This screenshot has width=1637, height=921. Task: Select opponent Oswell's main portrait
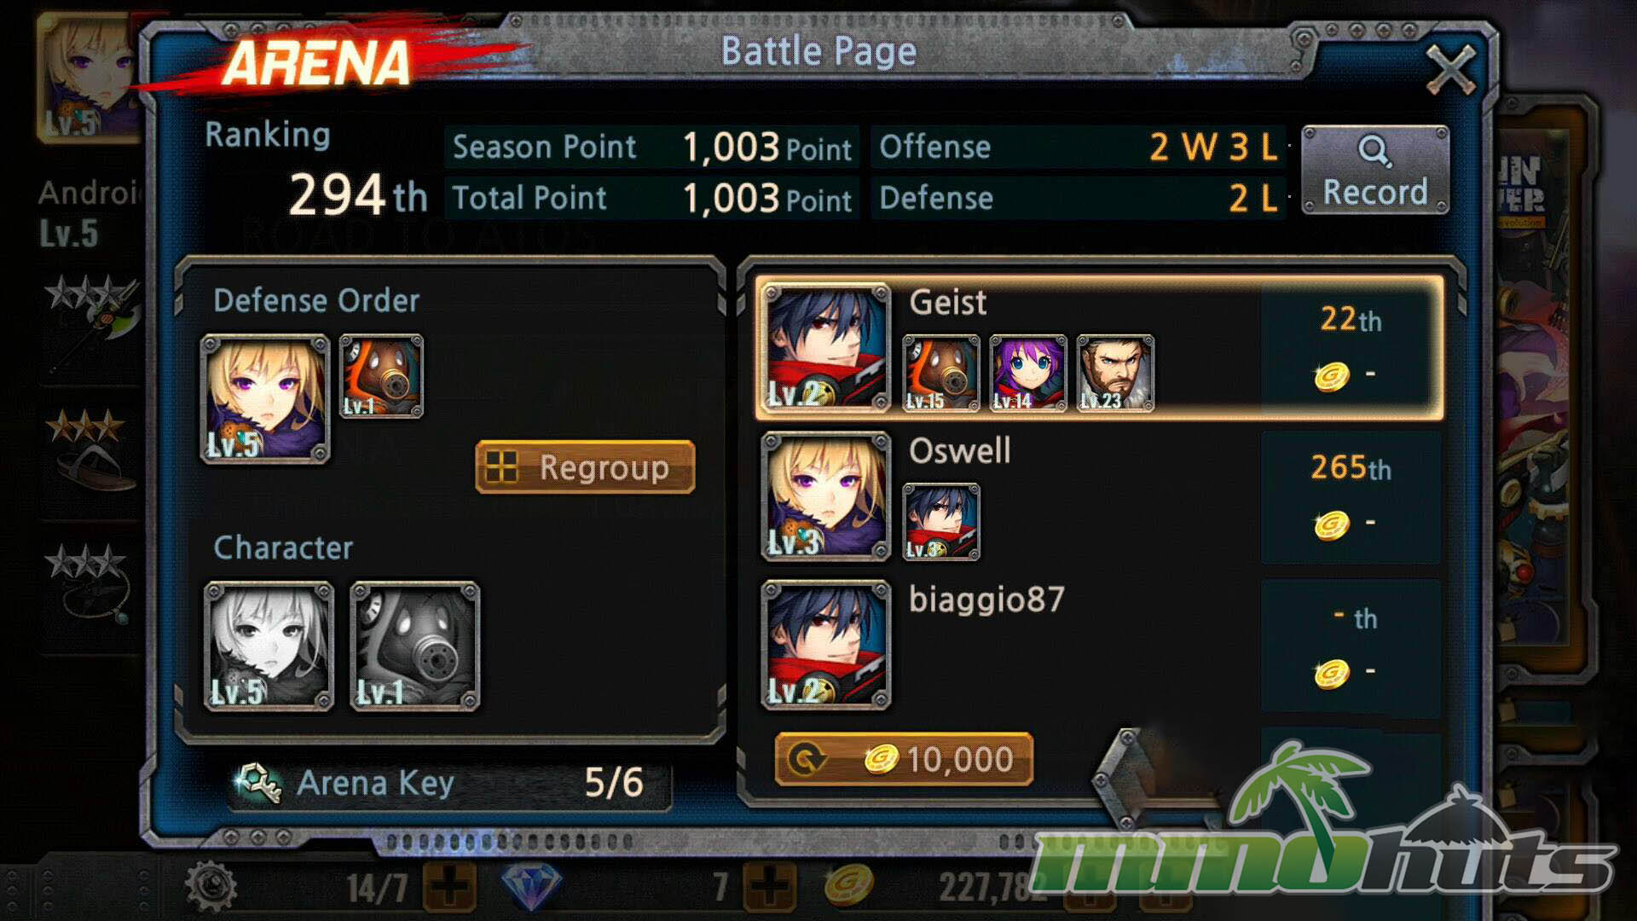click(x=825, y=496)
